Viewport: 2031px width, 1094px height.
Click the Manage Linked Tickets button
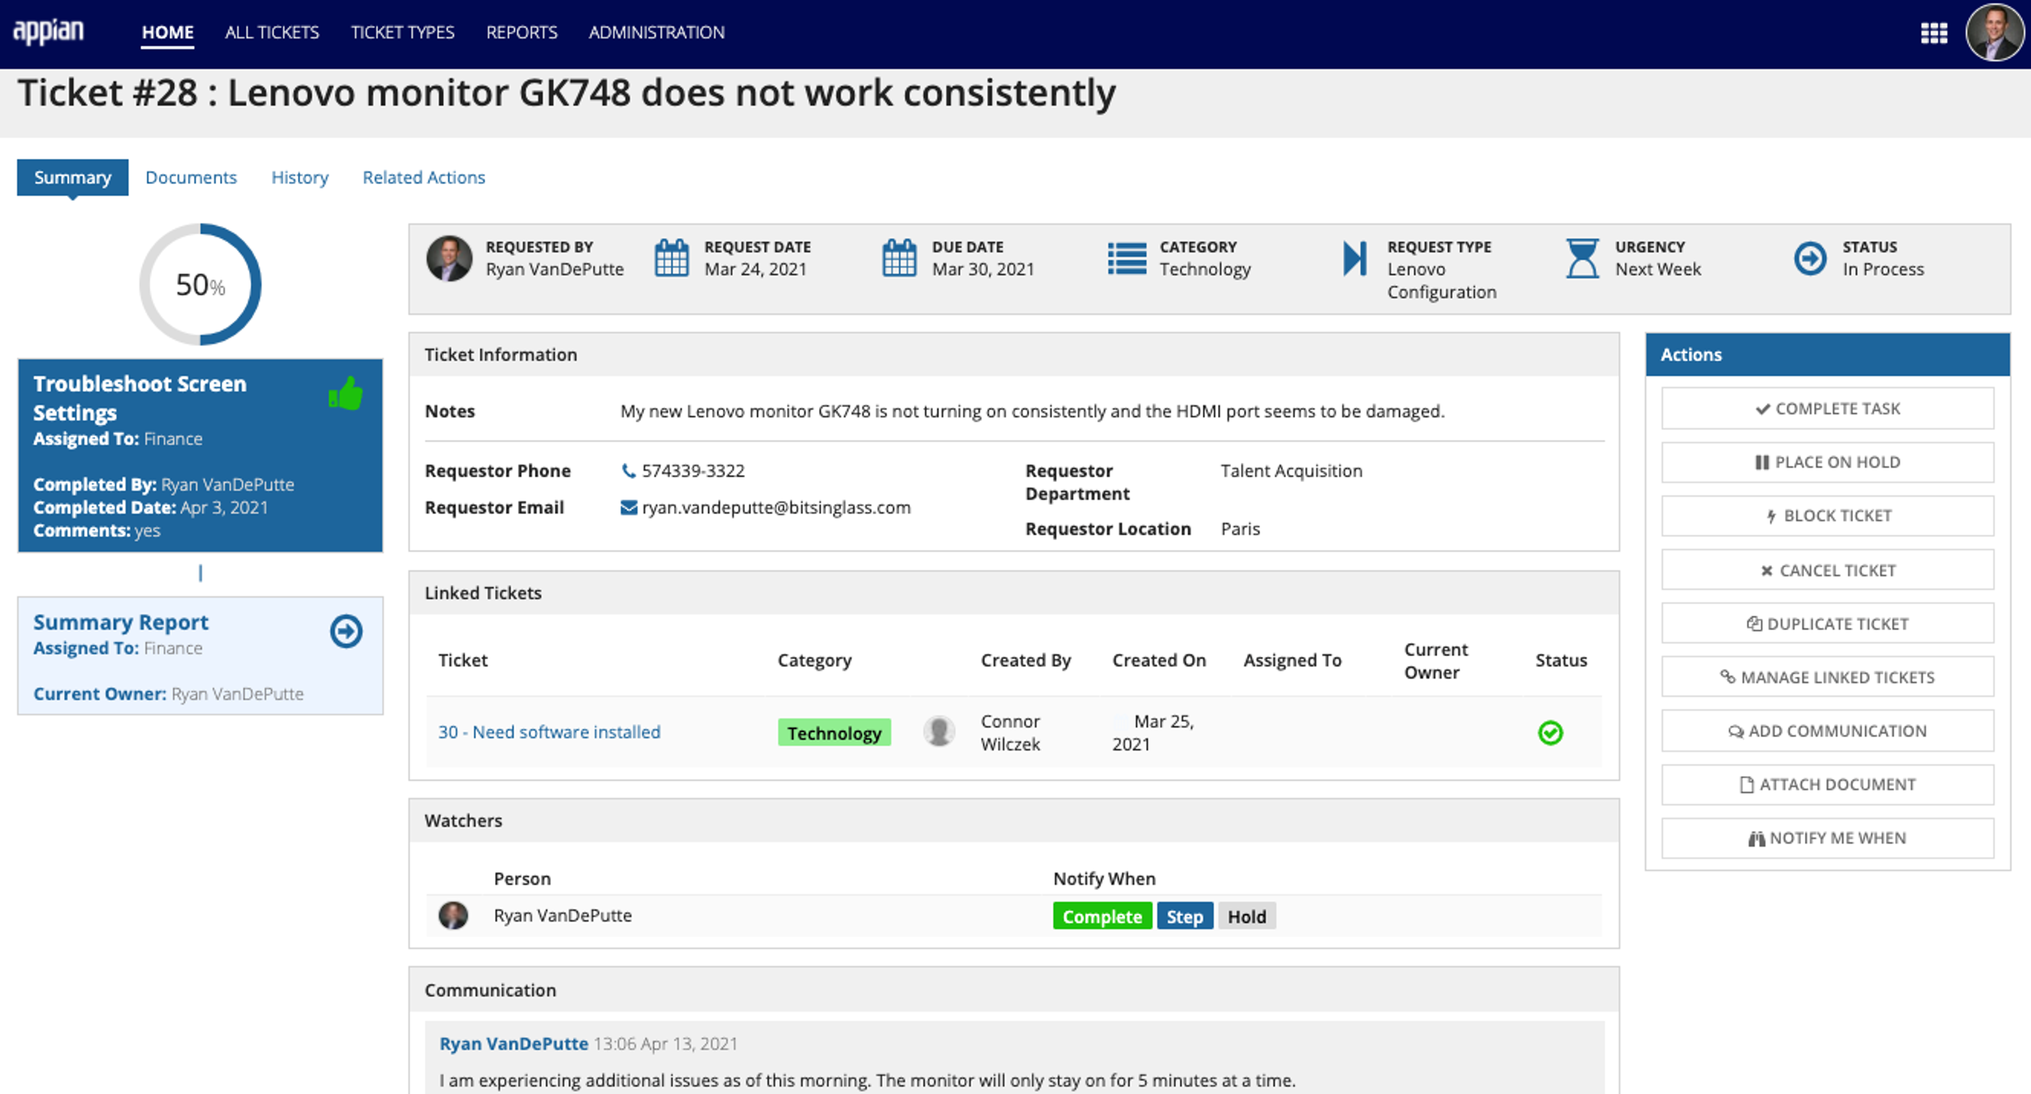1827,677
